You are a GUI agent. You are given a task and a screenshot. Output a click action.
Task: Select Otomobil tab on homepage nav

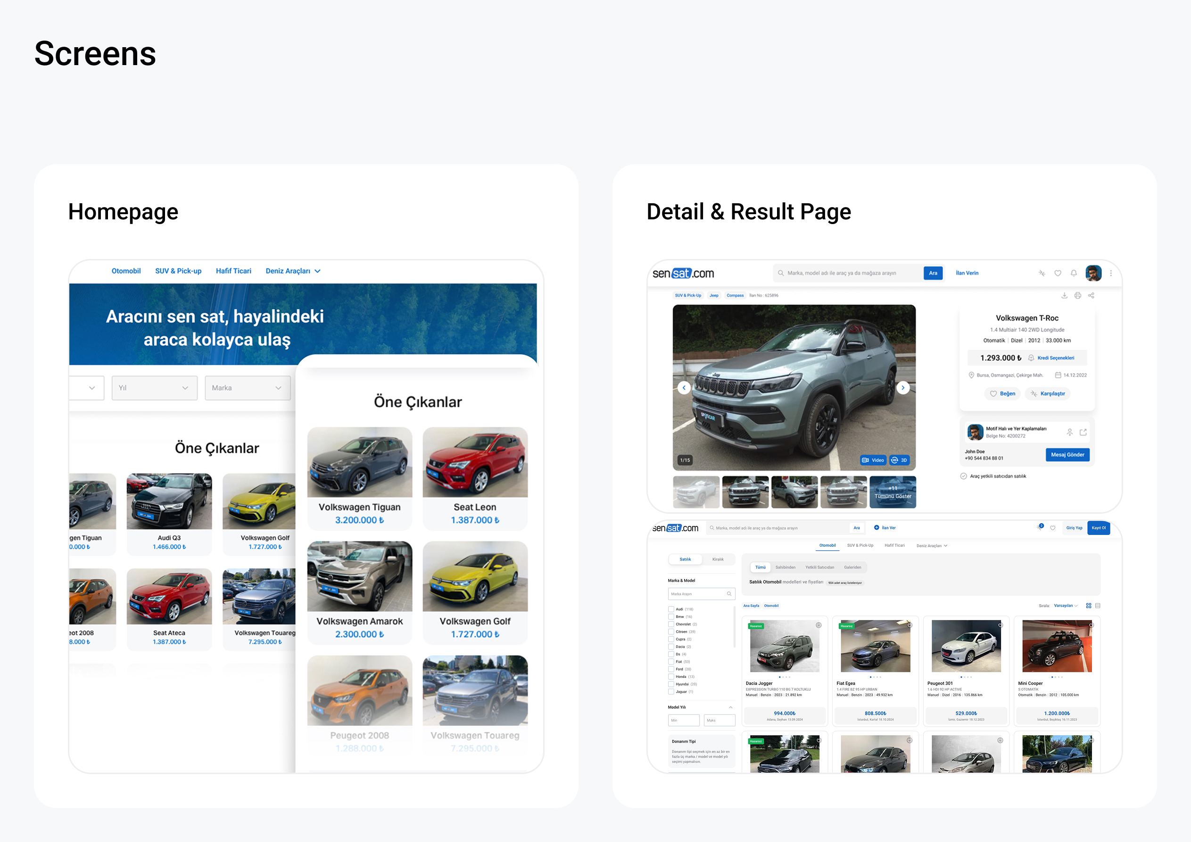click(x=126, y=271)
